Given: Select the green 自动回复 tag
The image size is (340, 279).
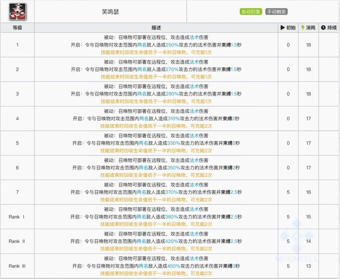Looking at the screenshot, I should click(x=251, y=12).
